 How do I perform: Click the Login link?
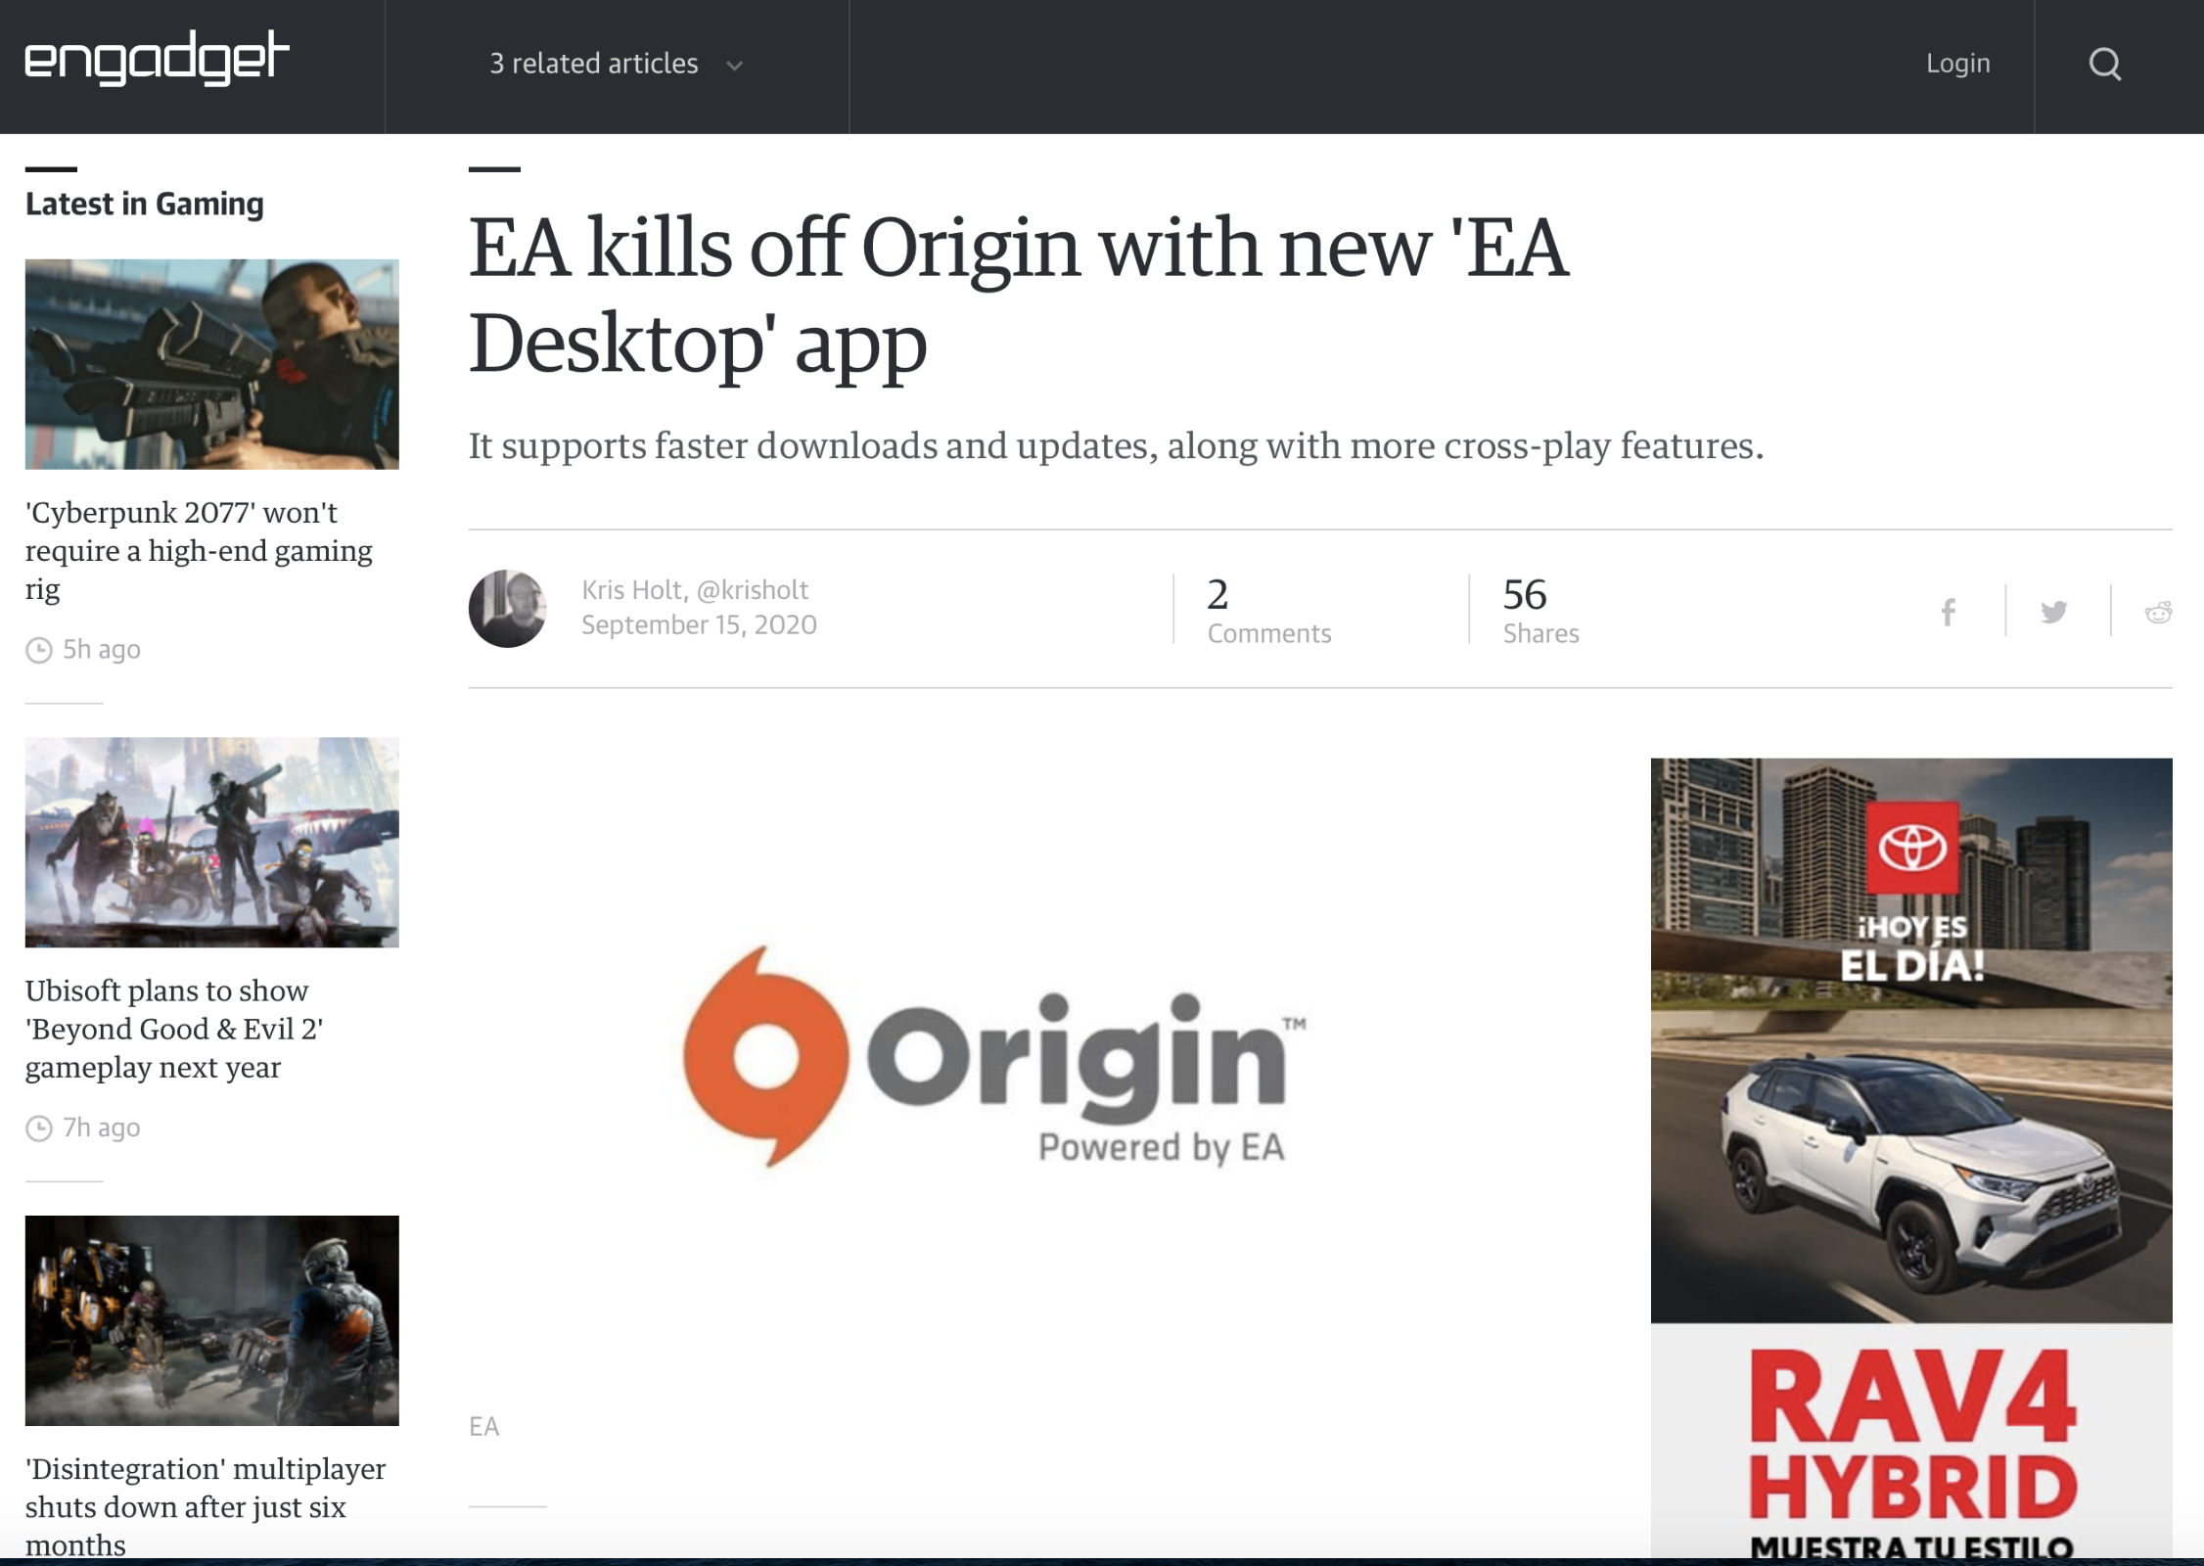click(1957, 64)
